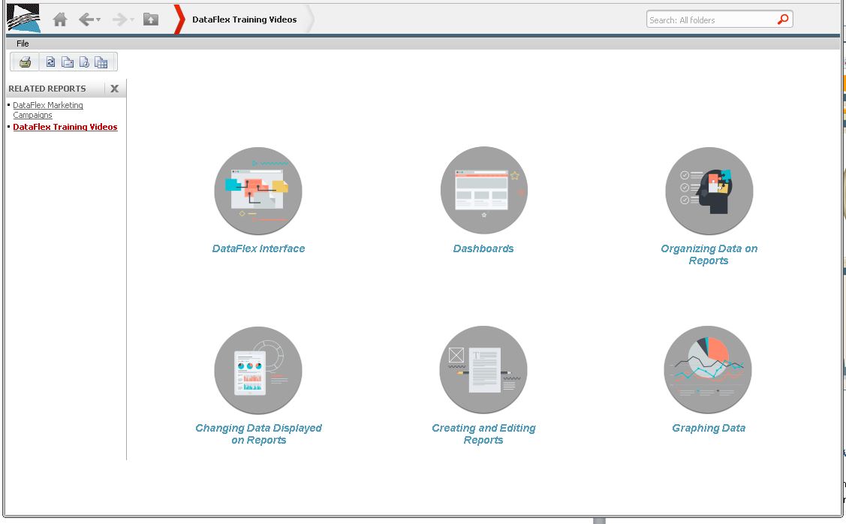Open the Forward arrow history dropdown
The height and width of the screenshot is (524, 846).
[131, 20]
